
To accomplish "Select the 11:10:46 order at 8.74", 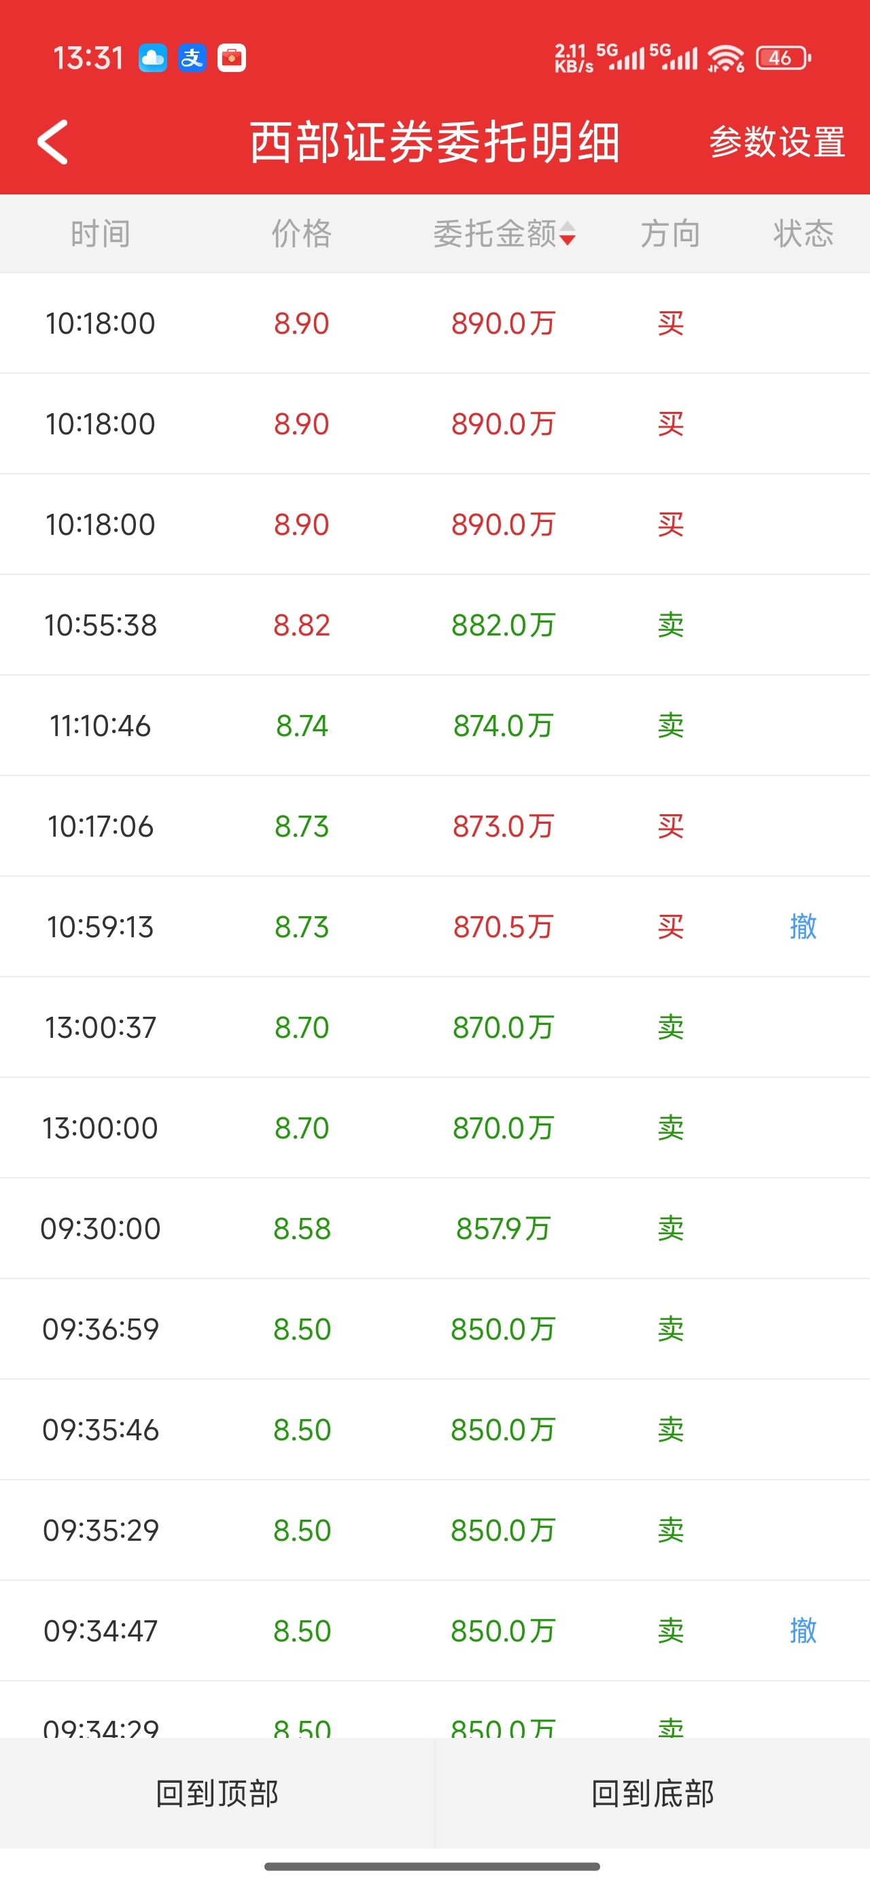I will pos(434,725).
